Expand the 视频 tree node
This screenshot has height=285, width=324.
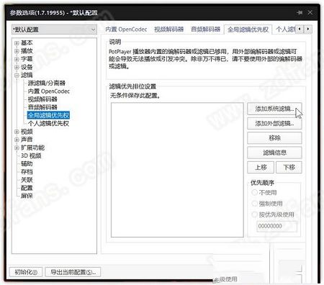coord(17,132)
